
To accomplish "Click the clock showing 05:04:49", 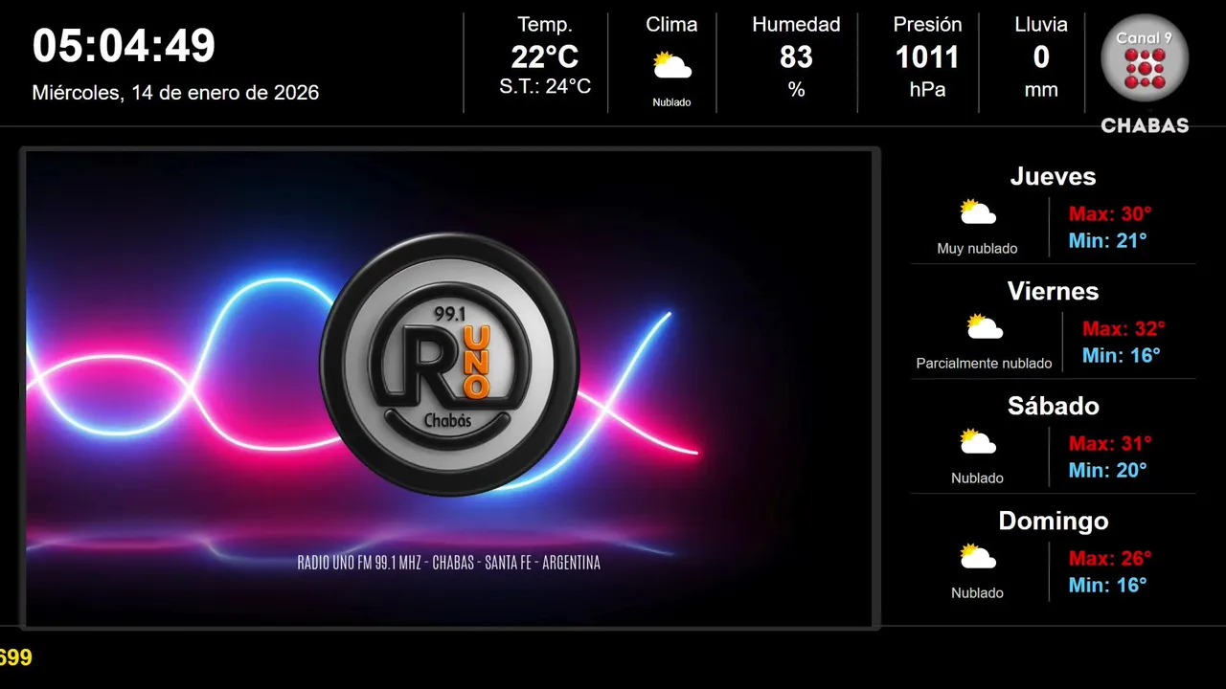I will (125, 46).
